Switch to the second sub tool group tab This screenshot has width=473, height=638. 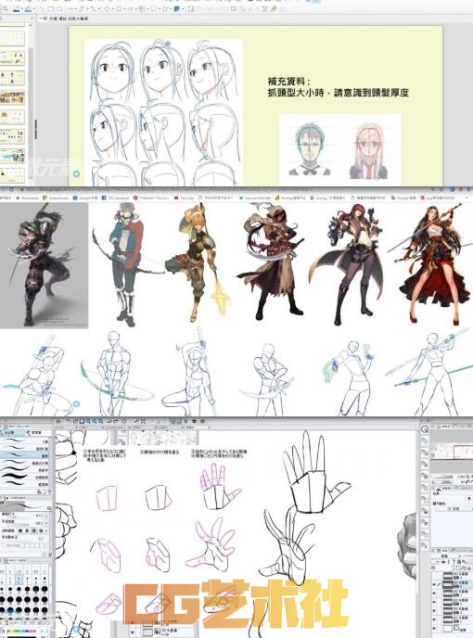[37, 432]
